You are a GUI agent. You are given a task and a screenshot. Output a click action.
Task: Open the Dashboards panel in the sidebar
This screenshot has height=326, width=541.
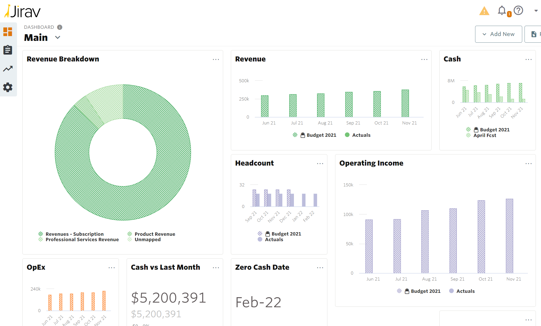8,32
